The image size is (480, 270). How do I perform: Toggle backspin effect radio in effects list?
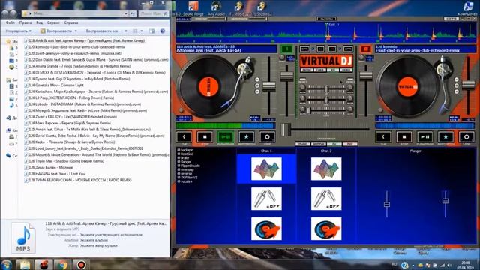click(178, 150)
